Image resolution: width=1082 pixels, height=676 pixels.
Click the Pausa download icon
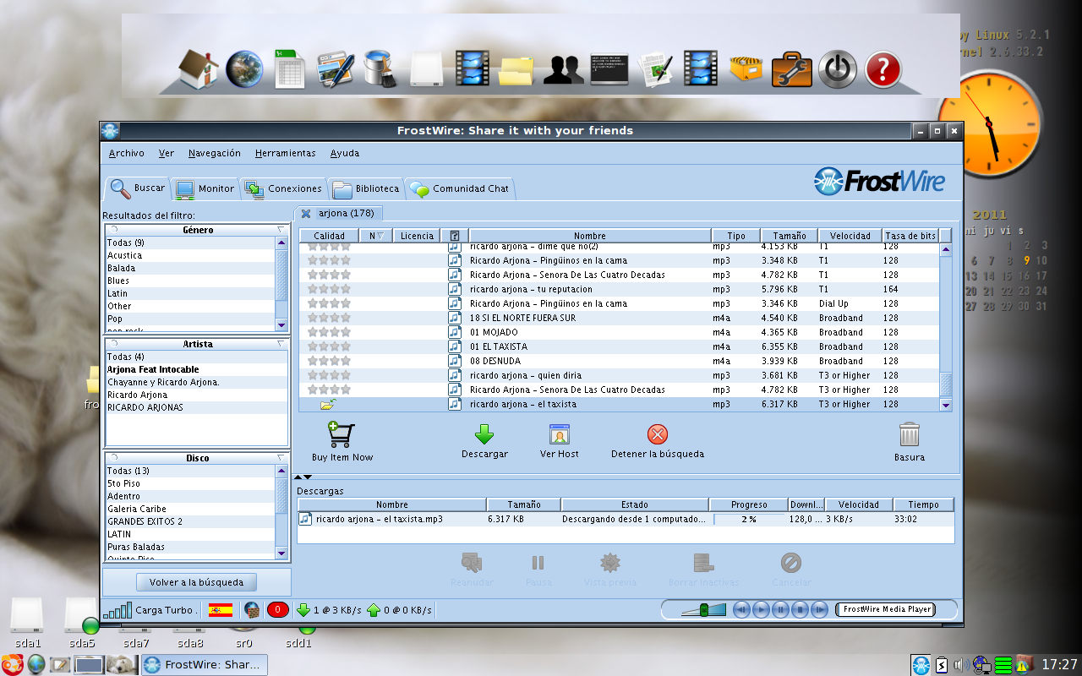(x=538, y=563)
